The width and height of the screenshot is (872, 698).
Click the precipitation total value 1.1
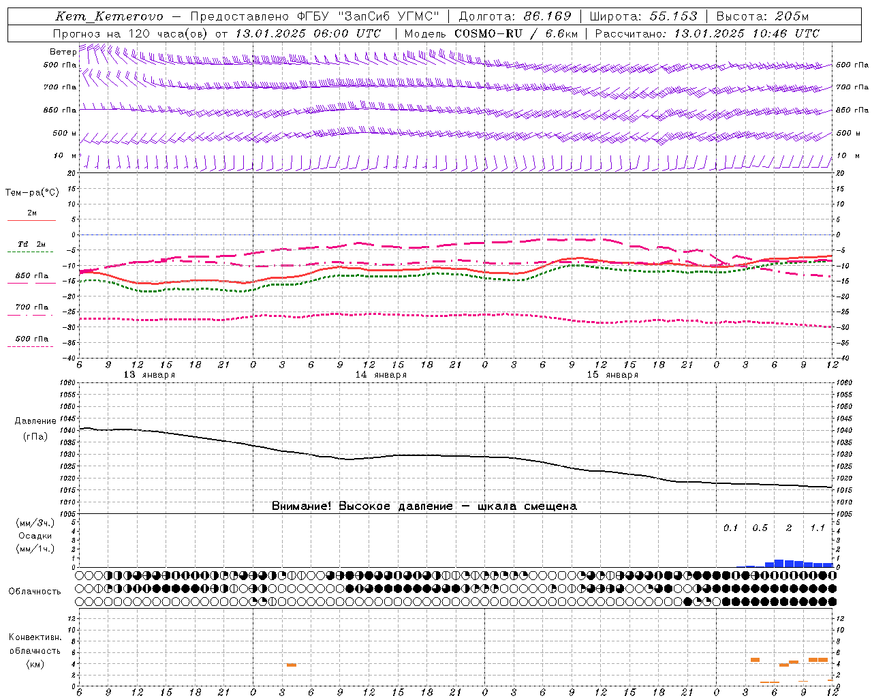[817, 528]
